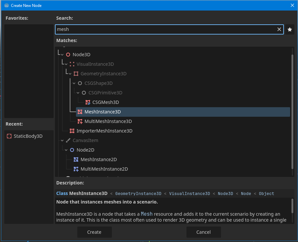Collapse the VisualInstance3D branch arrow
Viewport: 298px width, 242px height.
click(66, 64)
